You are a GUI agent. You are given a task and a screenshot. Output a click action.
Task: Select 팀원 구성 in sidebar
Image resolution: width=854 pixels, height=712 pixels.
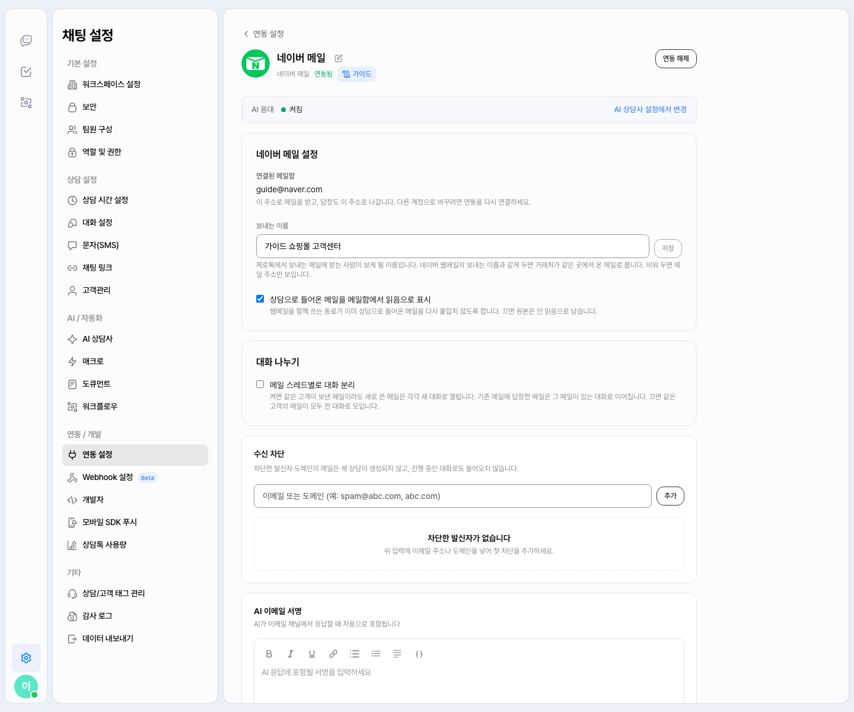click(x=135, y=129)
